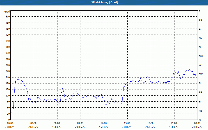
Task: Select the 450 y-axis value
Action: (8, 29)
